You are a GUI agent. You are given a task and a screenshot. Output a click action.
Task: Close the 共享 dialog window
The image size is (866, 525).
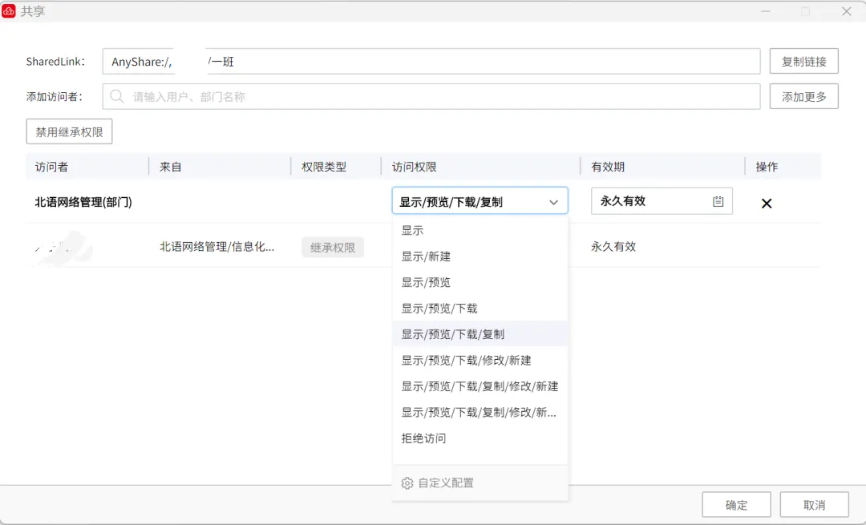[x=846, y=11]
